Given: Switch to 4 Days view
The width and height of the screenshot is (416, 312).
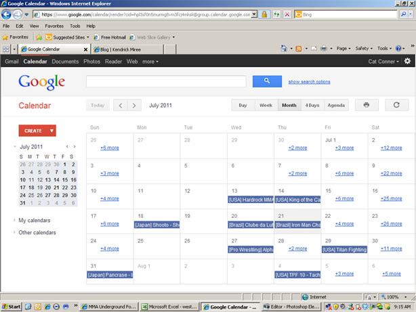Looking at the screenshot, I should click(x=312, y=105).
